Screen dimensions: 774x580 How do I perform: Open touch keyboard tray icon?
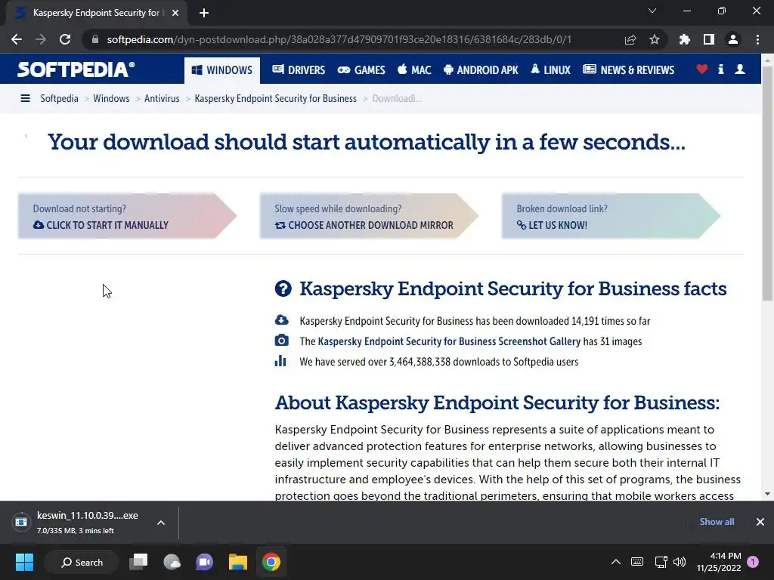(636, 562)
